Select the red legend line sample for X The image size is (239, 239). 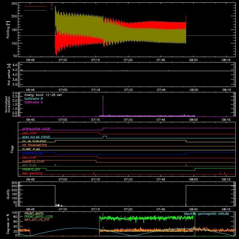[36, 6]
